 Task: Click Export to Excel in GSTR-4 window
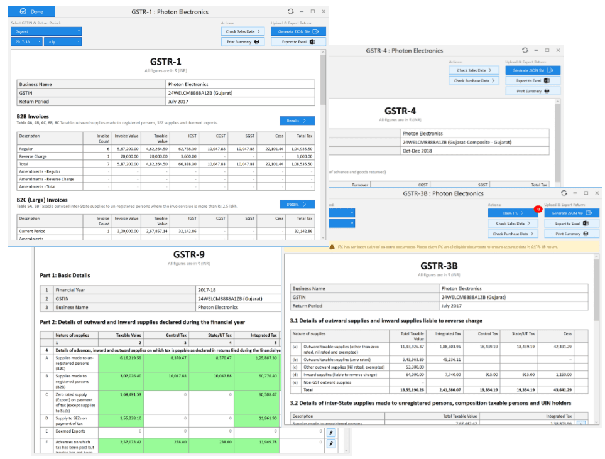coord(533,80)
